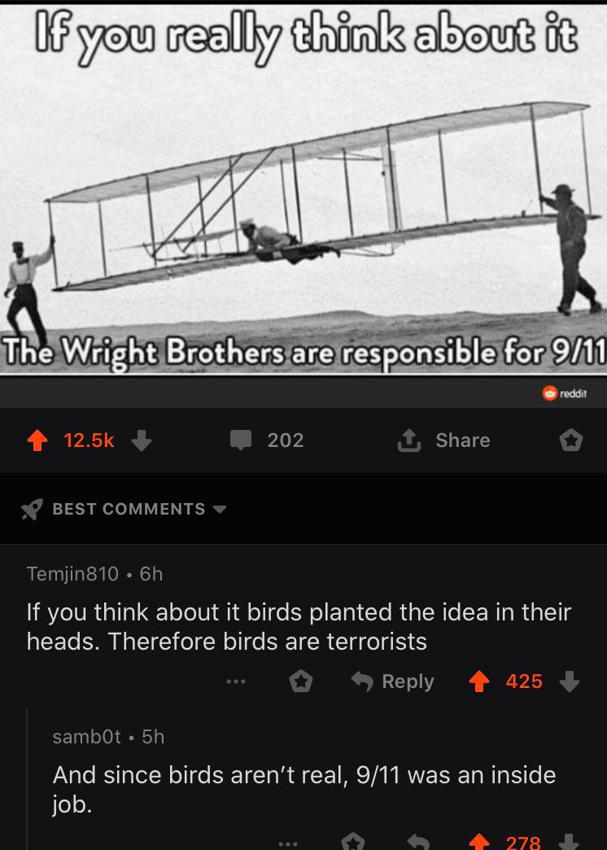Give award to samb0t's reply
Viewport: 607px width, 850px height.
click(353, 842)
